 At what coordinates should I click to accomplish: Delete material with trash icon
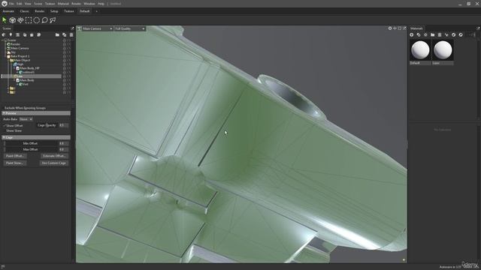pyautogui.click(x=440, y=35)
